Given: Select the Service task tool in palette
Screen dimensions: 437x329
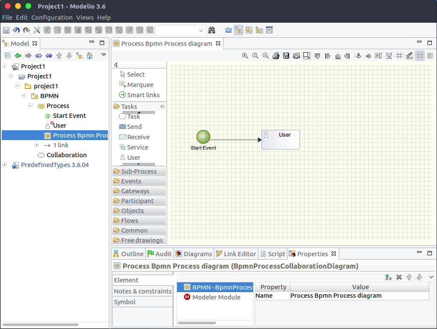Looking at the screenshot, I should pyautogui.click(x=137, y=147).
